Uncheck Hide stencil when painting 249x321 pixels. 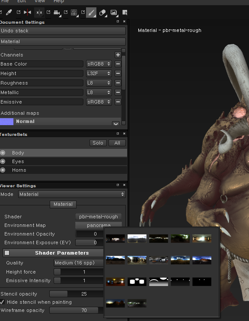[2, 302]
